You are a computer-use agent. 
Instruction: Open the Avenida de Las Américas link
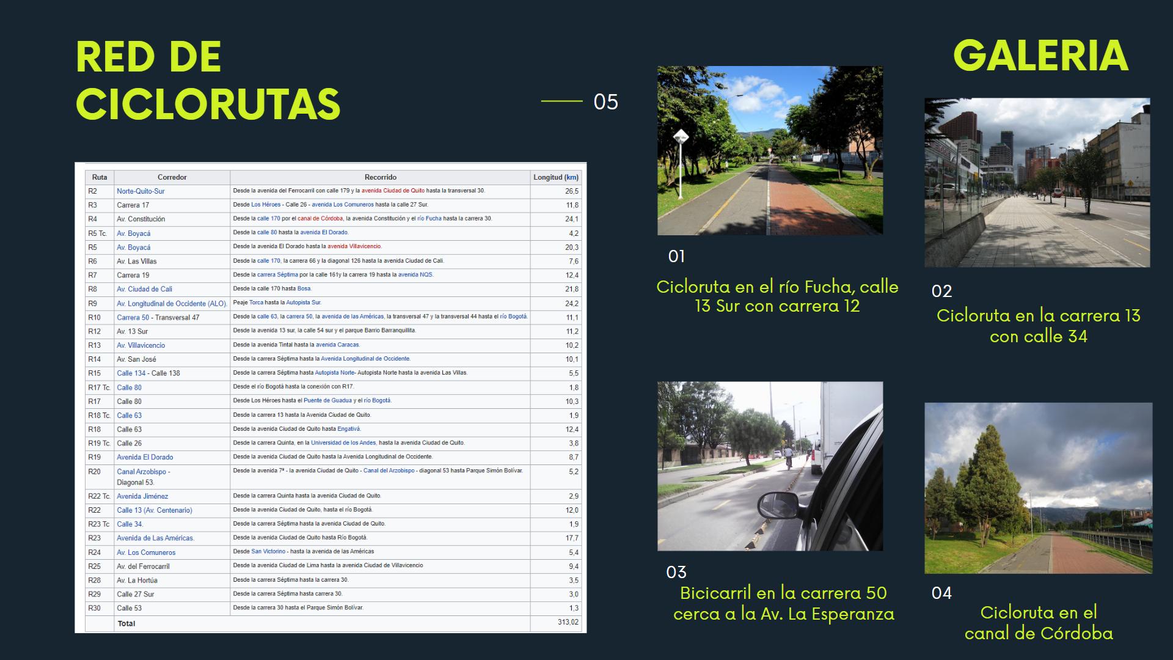[x=155, y=538]
